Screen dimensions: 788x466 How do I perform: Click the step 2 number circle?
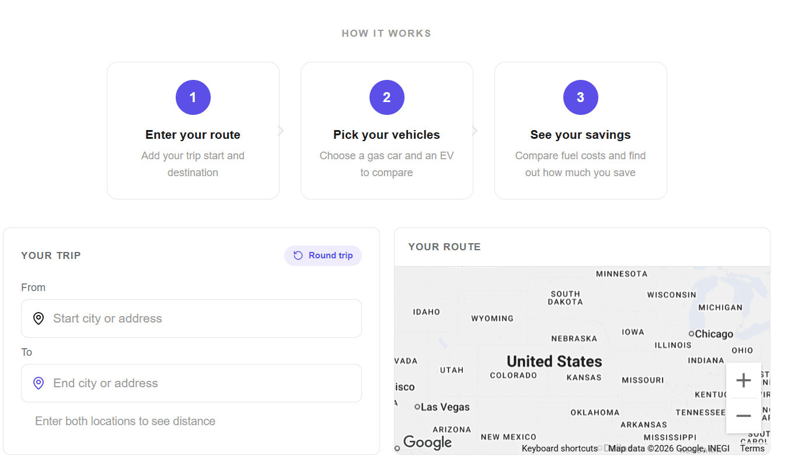point(387,97)
